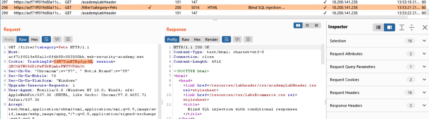The width and height of the screenshot is (429, 119).
Task: Open Response panel options menu icon
Action: coord(248,39)
